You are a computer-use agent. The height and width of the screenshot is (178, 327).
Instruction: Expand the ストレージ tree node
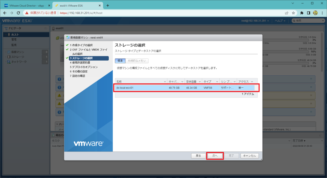point(5,57)
